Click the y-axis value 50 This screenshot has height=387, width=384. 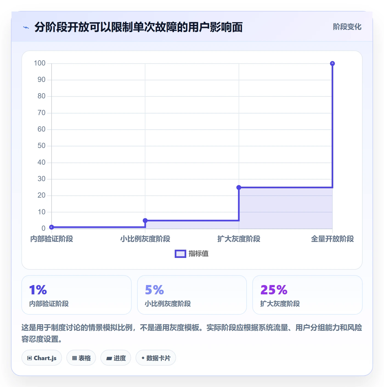pos(41,146)
